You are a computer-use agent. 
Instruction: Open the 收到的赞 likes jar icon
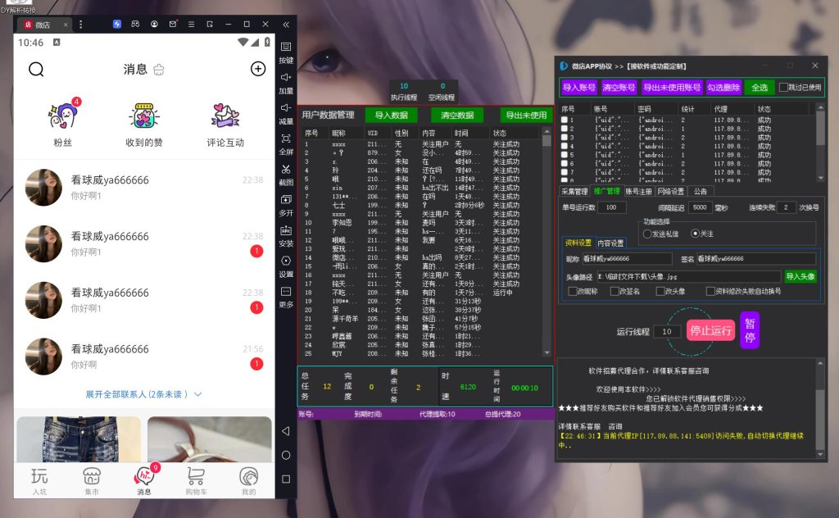click(x=144, y=116)
